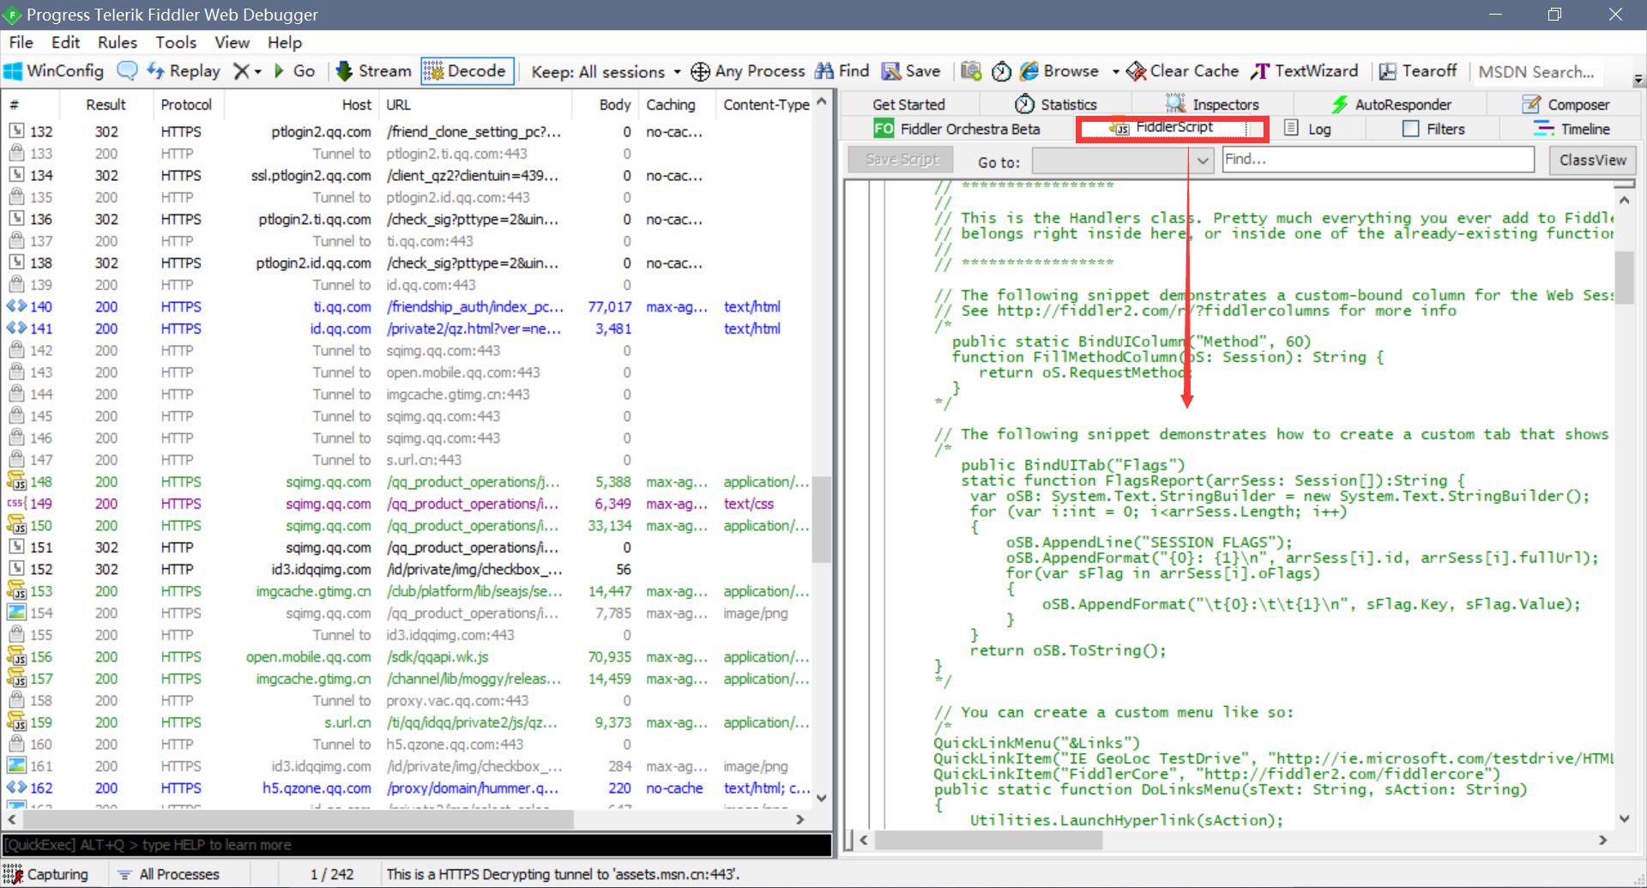Switch to the Composer tab
Image resolution: width=1647 pixels, height=888 pixels.
pyautogui.click(x=1566, y=105)
